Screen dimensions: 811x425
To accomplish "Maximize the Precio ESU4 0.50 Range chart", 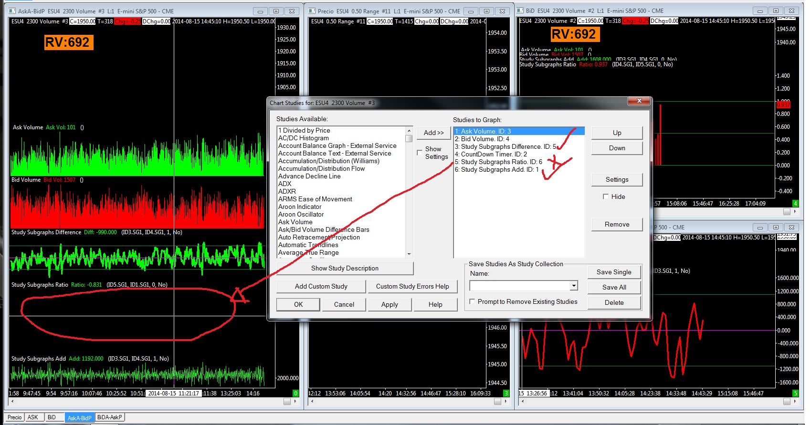I will tap(486, 11).
